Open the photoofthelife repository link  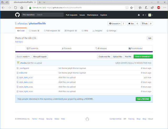point(38,23)
